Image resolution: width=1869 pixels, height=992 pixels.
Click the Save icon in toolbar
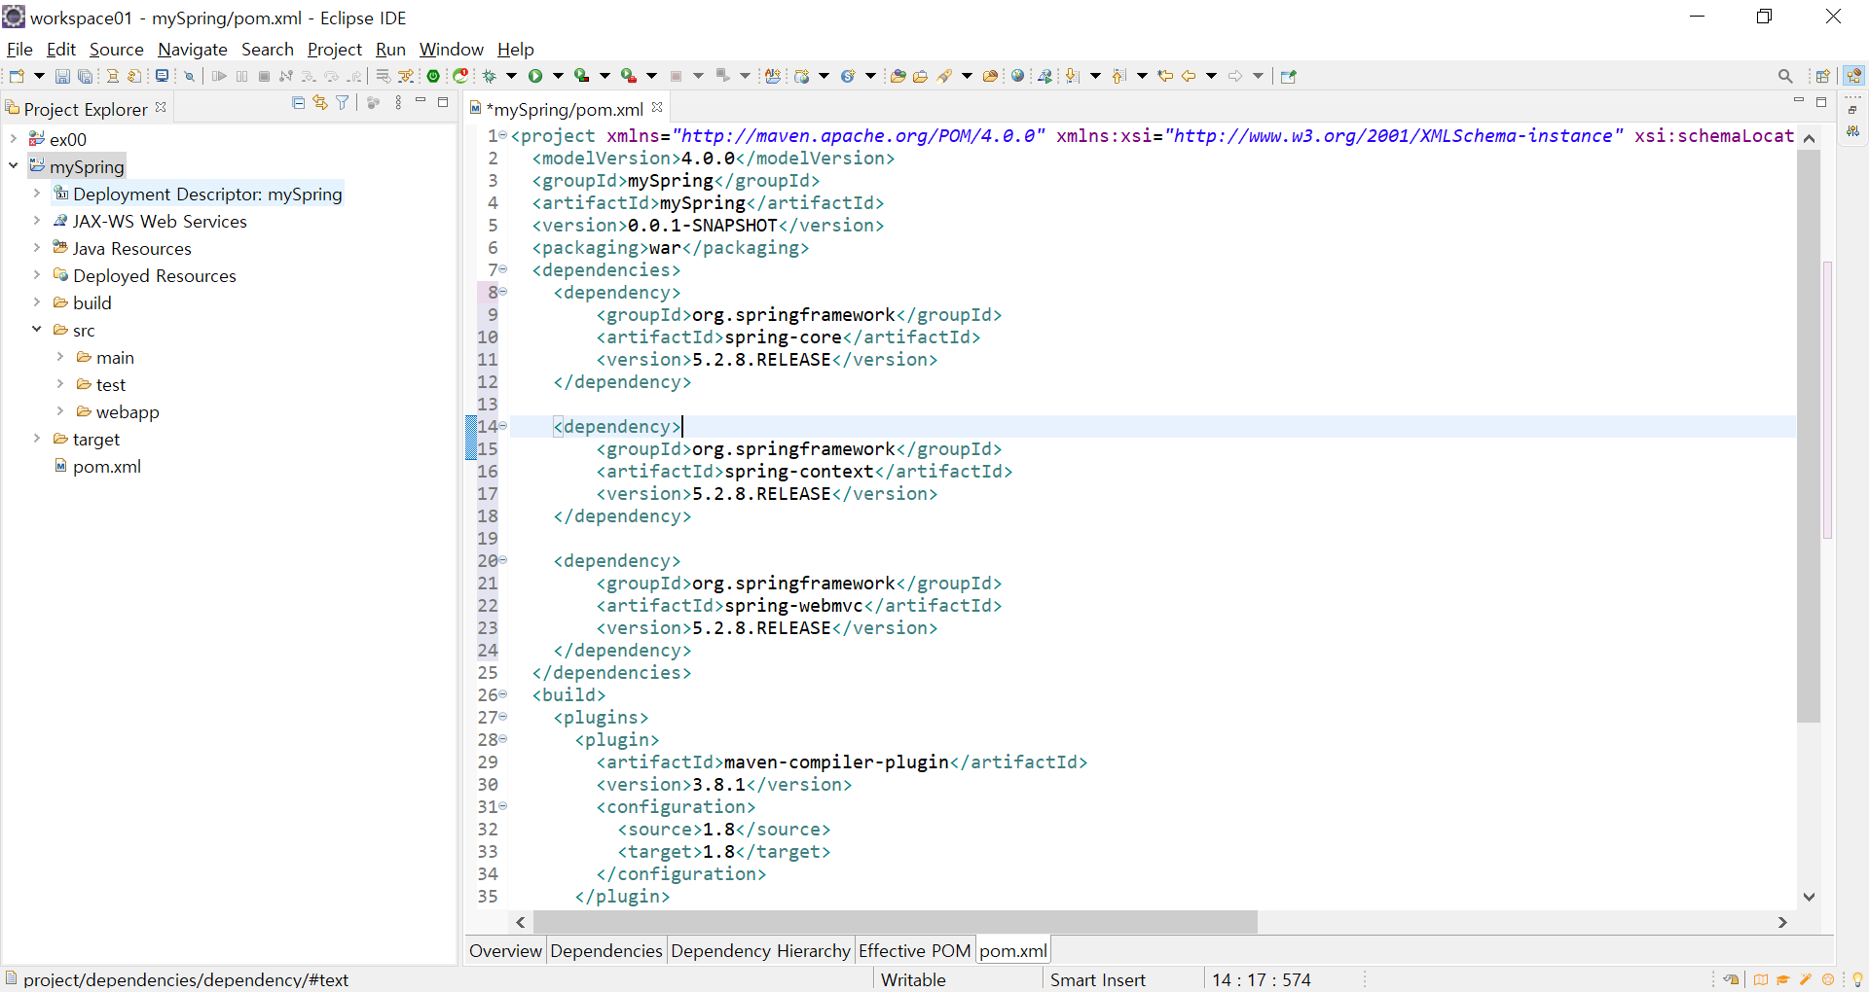coord(62,76)
